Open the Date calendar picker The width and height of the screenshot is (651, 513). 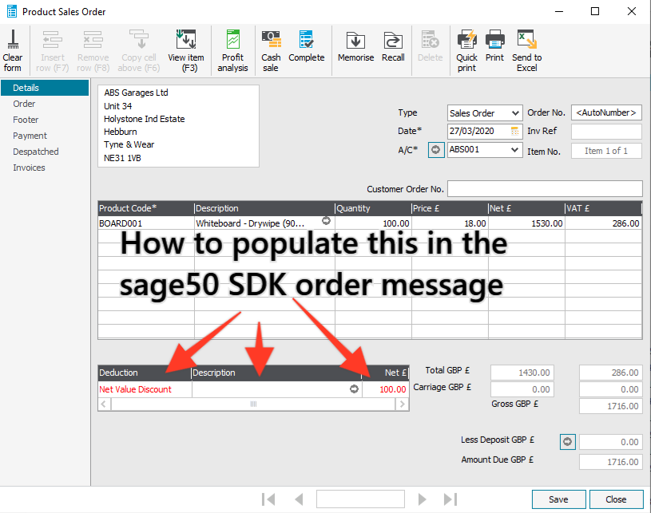[x=515, y=131]
